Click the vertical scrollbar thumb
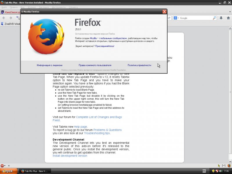Viewport: 232px width, 174px height. click(x=230, y=92)
